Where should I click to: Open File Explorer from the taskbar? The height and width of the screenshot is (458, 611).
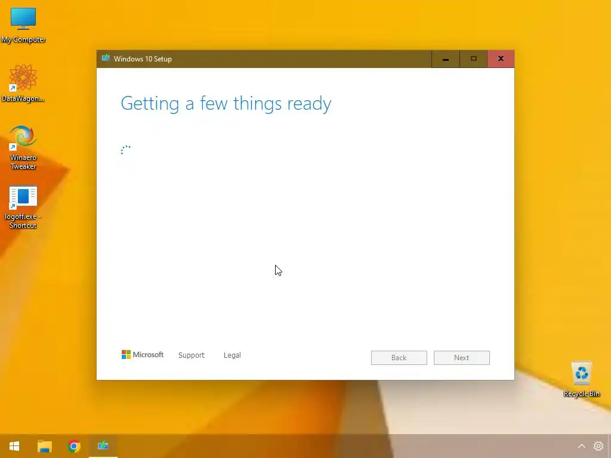pos(44,446)
